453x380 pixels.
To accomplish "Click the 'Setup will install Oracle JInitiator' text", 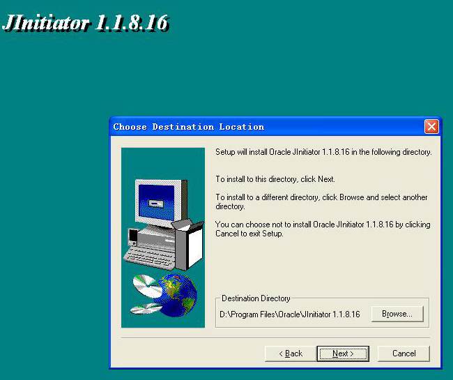I will click(323, 152).
